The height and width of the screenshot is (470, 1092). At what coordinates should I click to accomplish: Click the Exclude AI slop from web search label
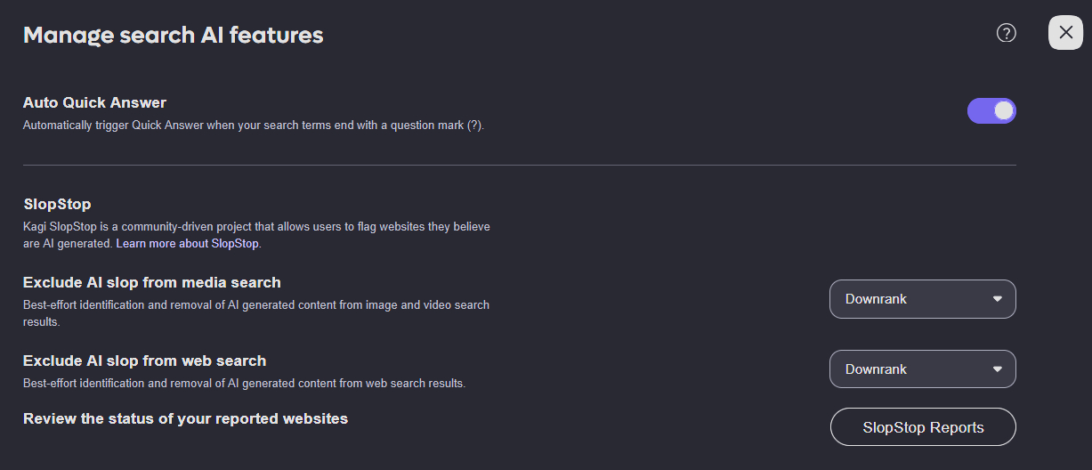coord(144,361)
